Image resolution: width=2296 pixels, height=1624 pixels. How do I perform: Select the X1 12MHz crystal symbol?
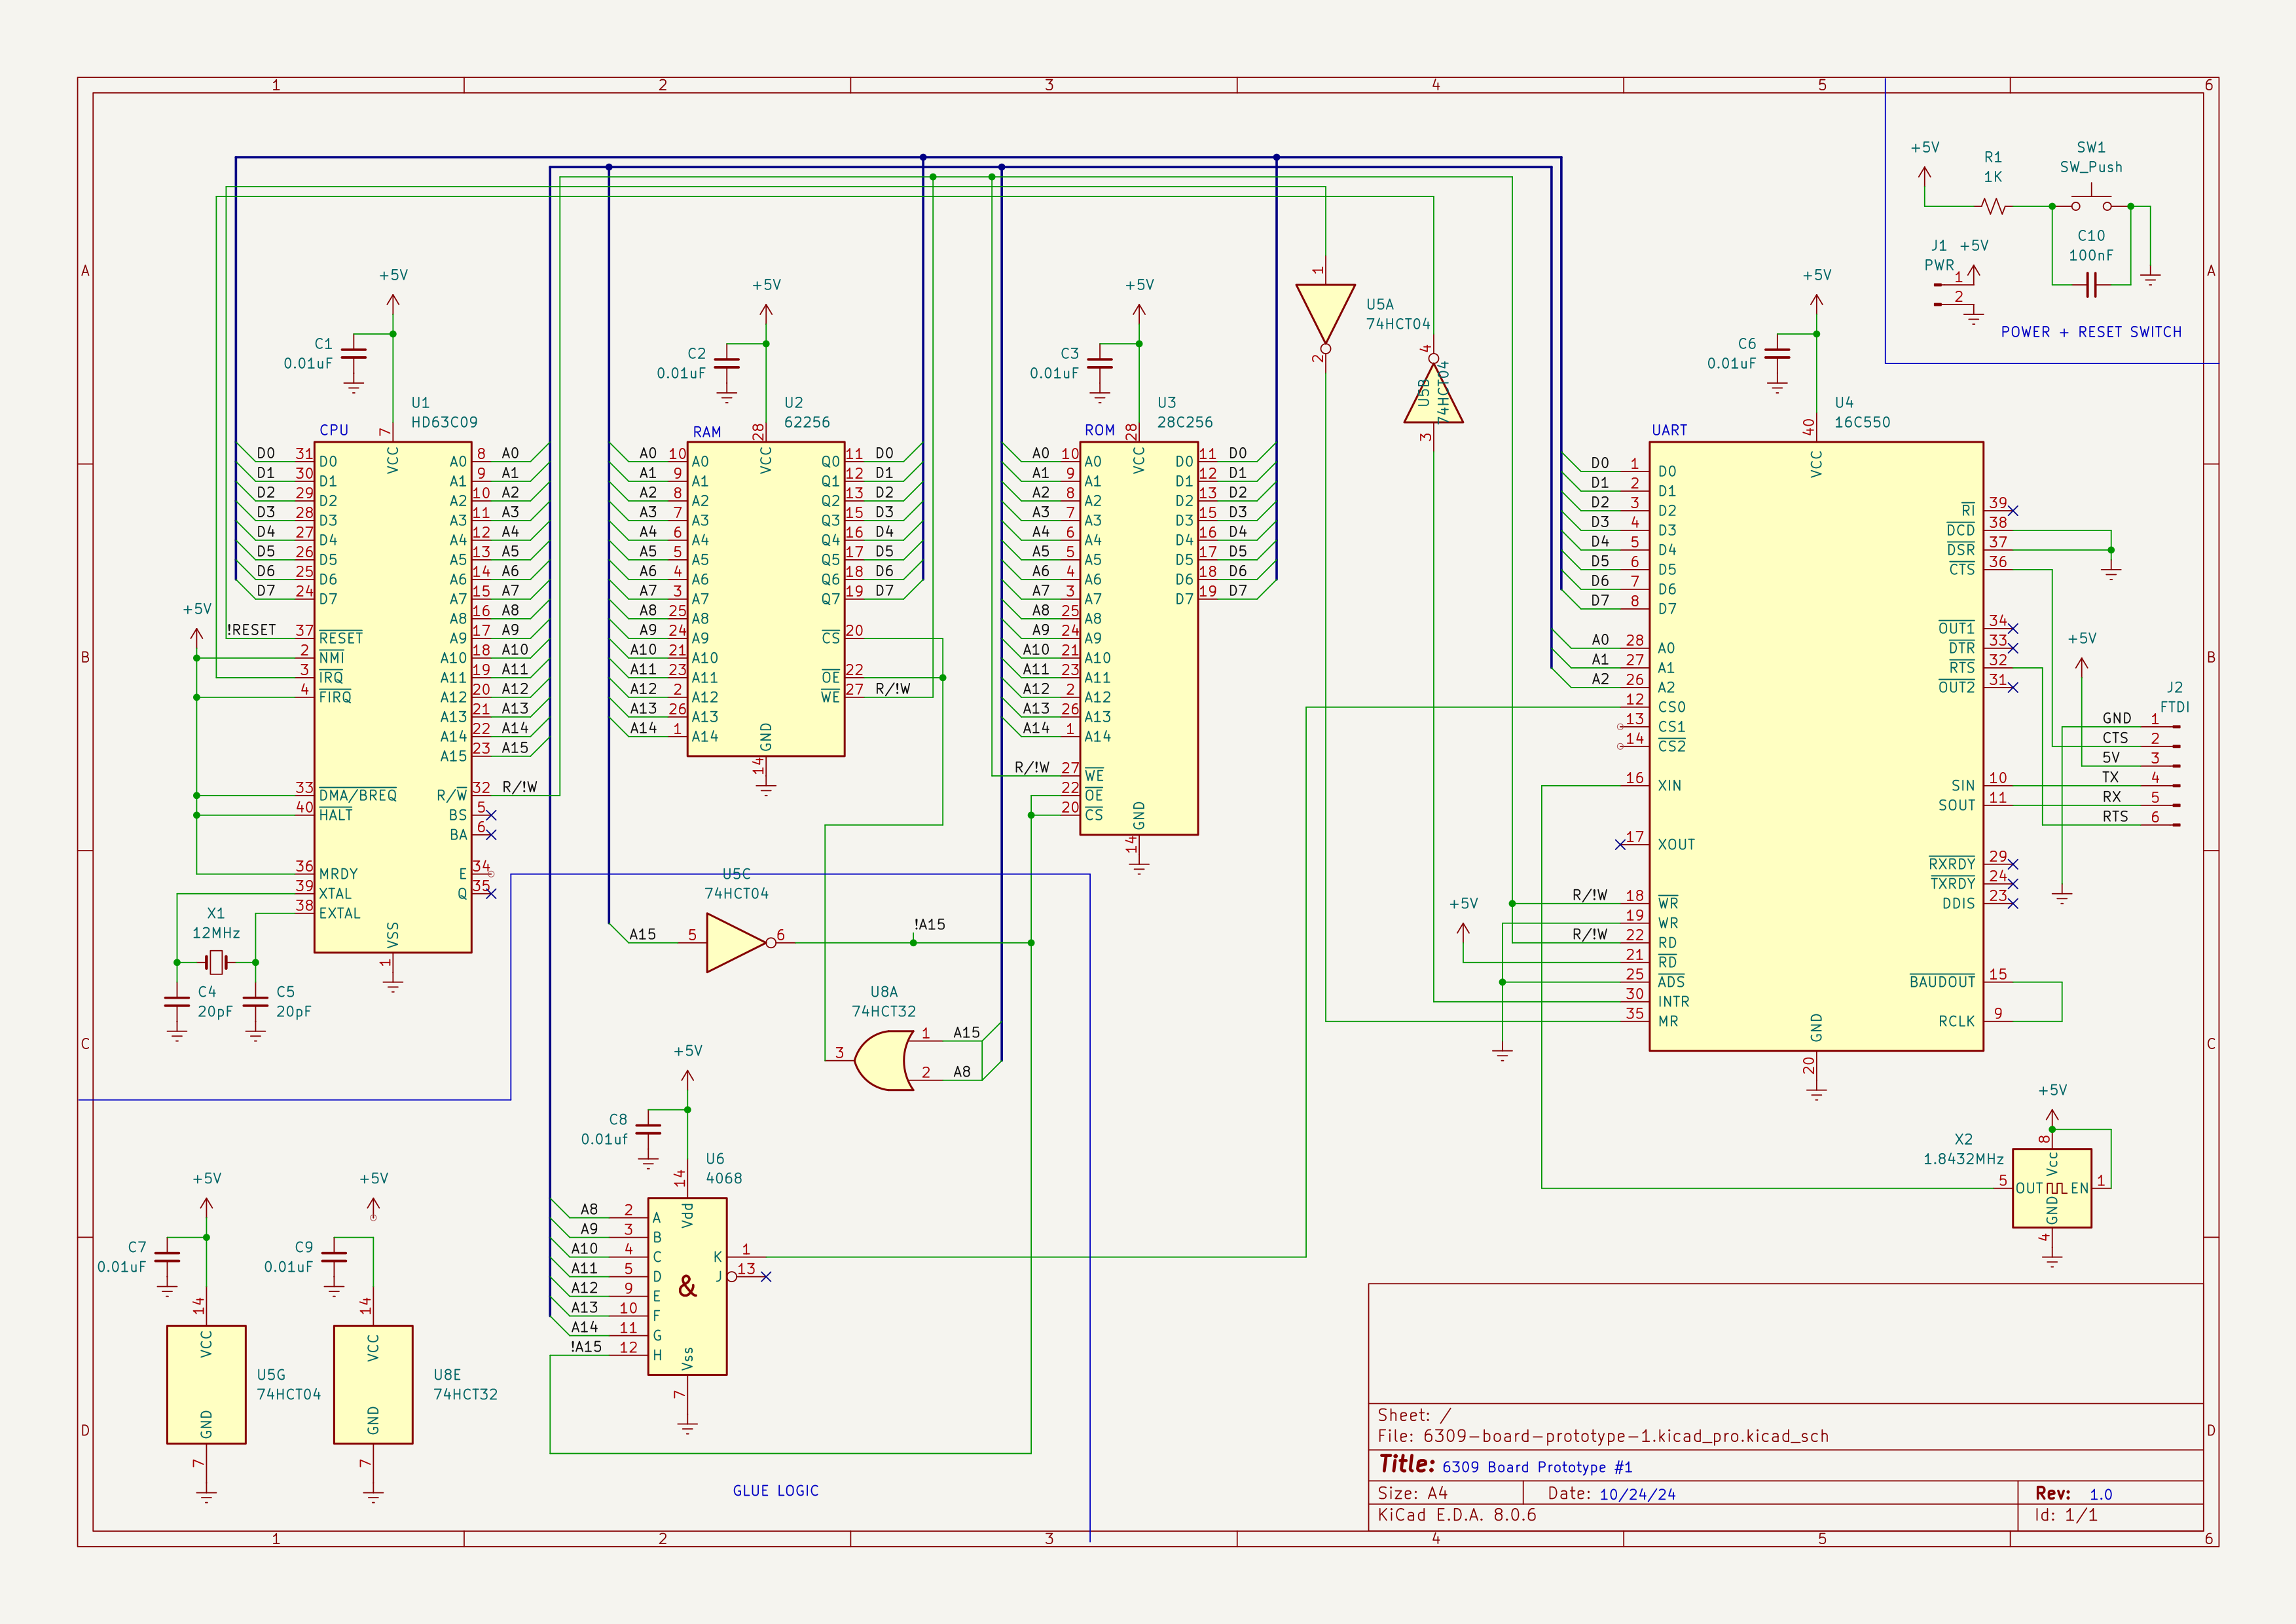(x=216, y=963)
